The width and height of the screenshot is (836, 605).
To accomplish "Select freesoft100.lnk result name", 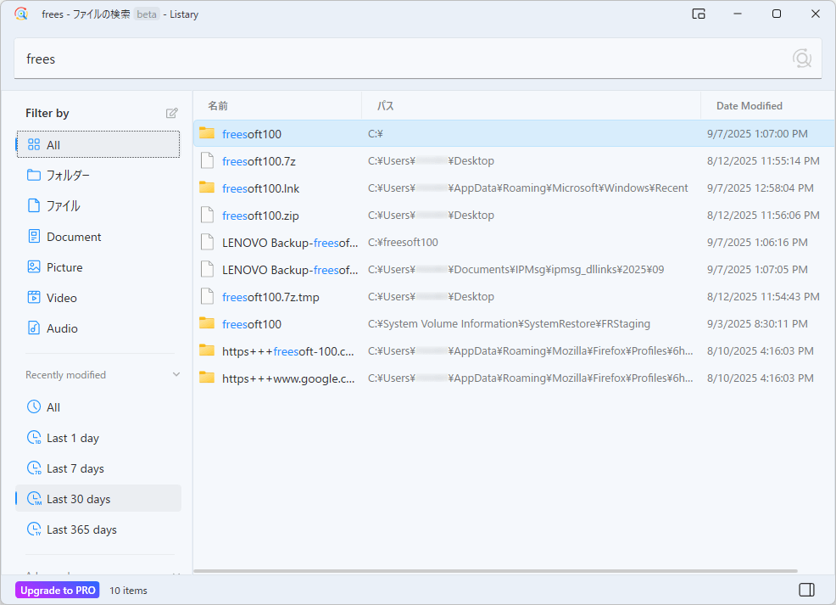I will [260, 188].
